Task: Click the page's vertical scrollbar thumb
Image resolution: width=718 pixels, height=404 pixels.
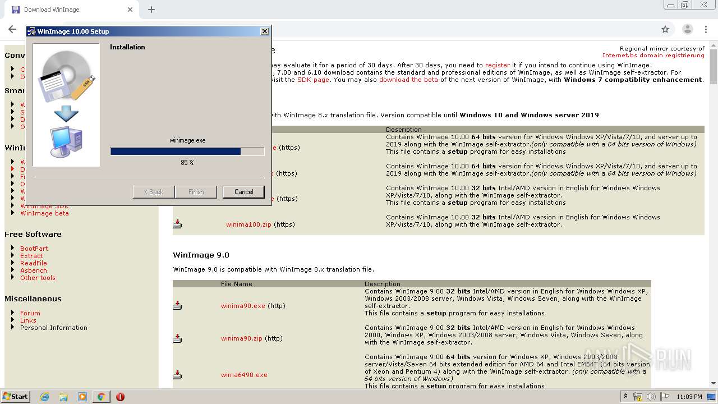Action: [714, 66]
